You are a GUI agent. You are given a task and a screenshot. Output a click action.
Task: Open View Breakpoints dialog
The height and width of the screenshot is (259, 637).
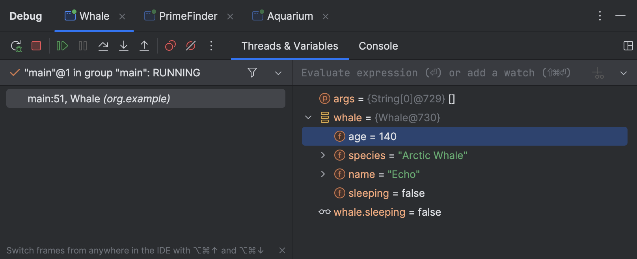170,46
